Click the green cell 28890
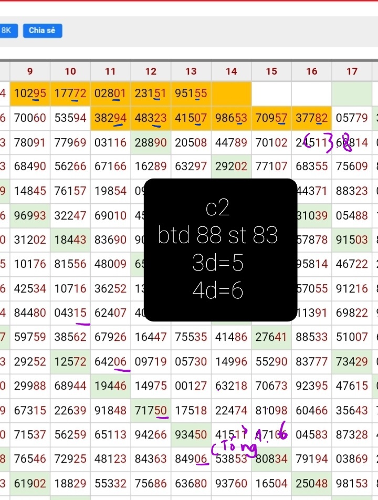 pos(151,142)
